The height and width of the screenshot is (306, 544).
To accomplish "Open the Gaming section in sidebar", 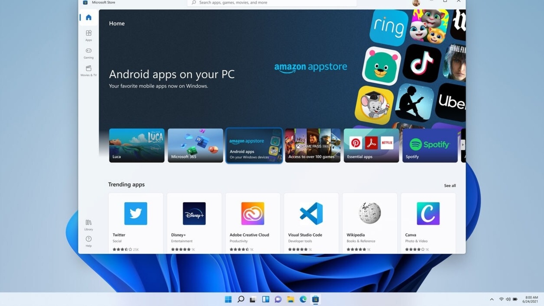I will pos(89,53).
